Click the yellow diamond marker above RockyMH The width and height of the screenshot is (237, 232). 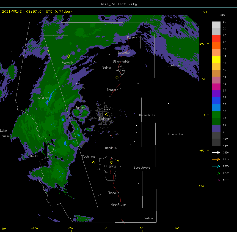(68, 56)
